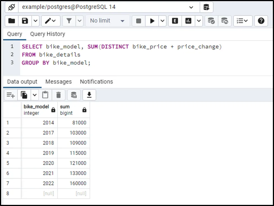Viewport: 274px width, 206px height.
Task: Open the execute options dropdown arrow
Action: click(x=163, y=21)
